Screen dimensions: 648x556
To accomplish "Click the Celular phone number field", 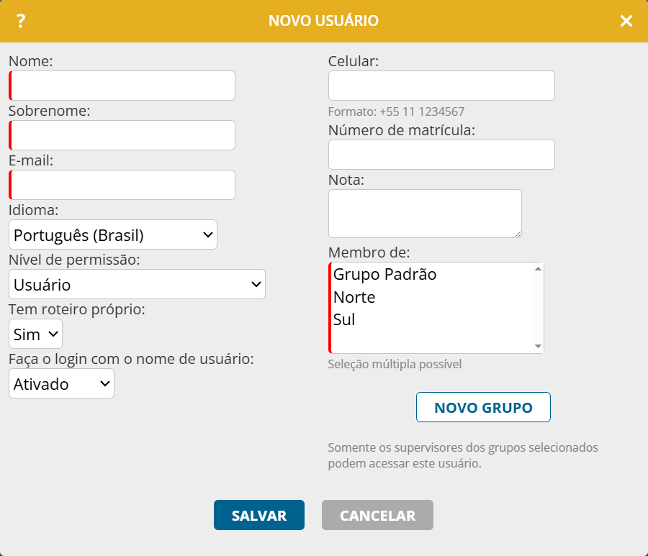I will tap(441, 86).
